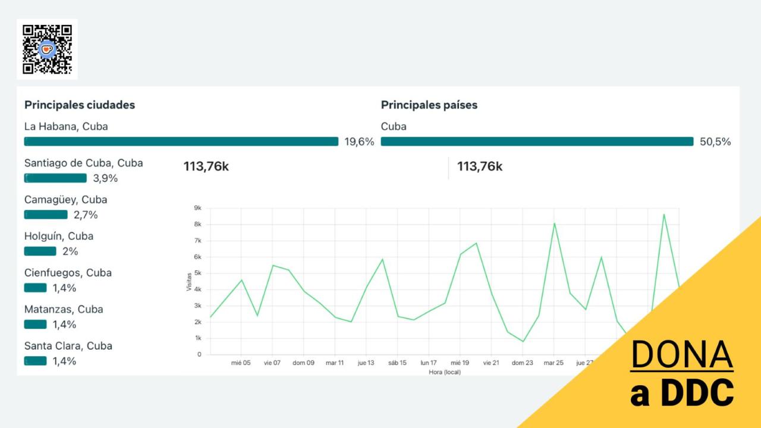Click the 'mié 19' date tick

coord(460,363)
